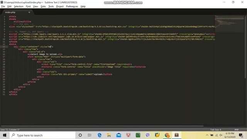The width and height of the screenshot is (247, 139).
Task: Open the Selection menu
Action: coord(19,7)
